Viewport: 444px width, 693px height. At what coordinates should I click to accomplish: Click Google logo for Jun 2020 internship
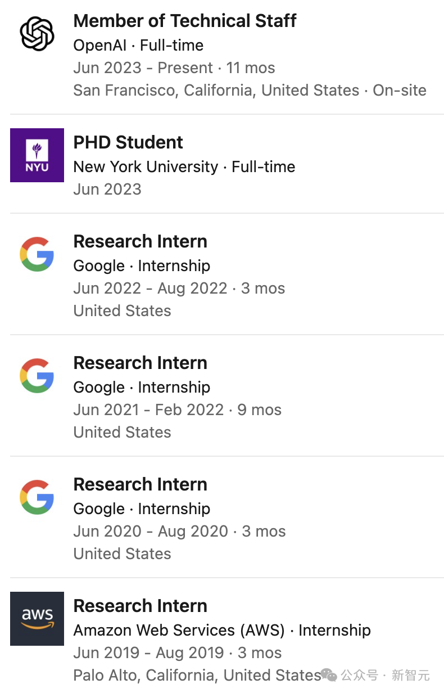click(x=37, y=497)
